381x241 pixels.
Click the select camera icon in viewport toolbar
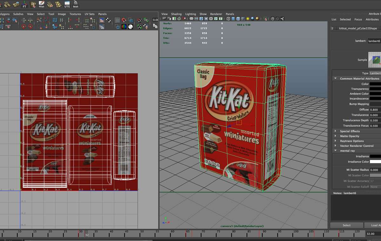click(x=164, y=19)
